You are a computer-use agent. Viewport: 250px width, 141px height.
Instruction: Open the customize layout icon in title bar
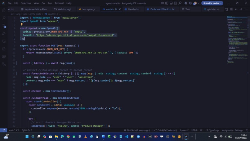[162, 3]
